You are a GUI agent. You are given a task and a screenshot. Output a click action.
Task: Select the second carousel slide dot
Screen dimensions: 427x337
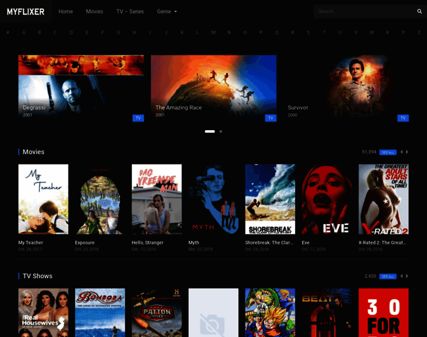point(221,131)
